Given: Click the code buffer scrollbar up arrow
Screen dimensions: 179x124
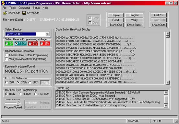Looking at the screenshot, I should tap(168, 34).
